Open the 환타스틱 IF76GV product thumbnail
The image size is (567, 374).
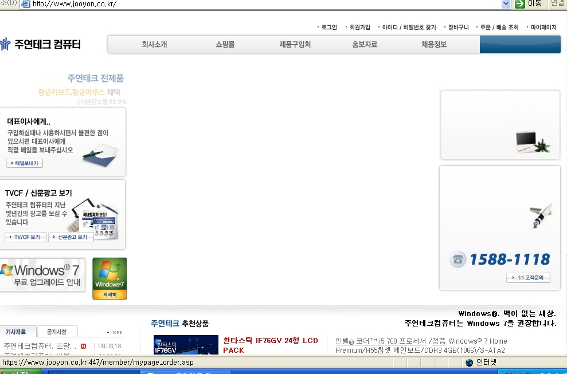pos(186,344)
